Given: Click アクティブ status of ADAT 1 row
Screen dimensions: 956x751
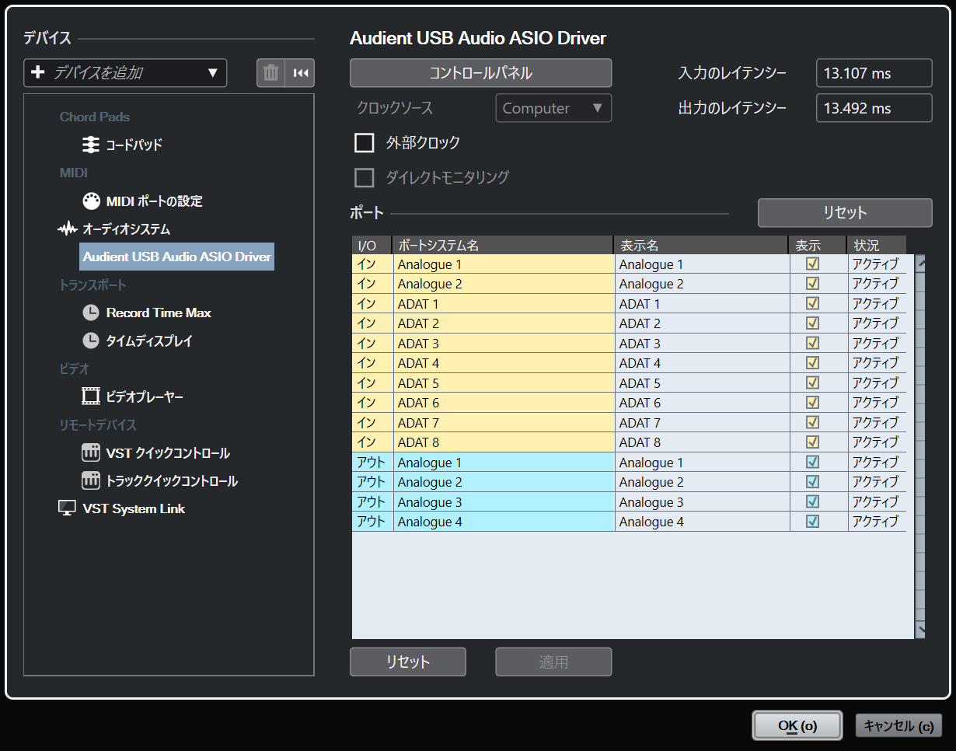Looking at the screenshot, I should (x=877, y=303).
